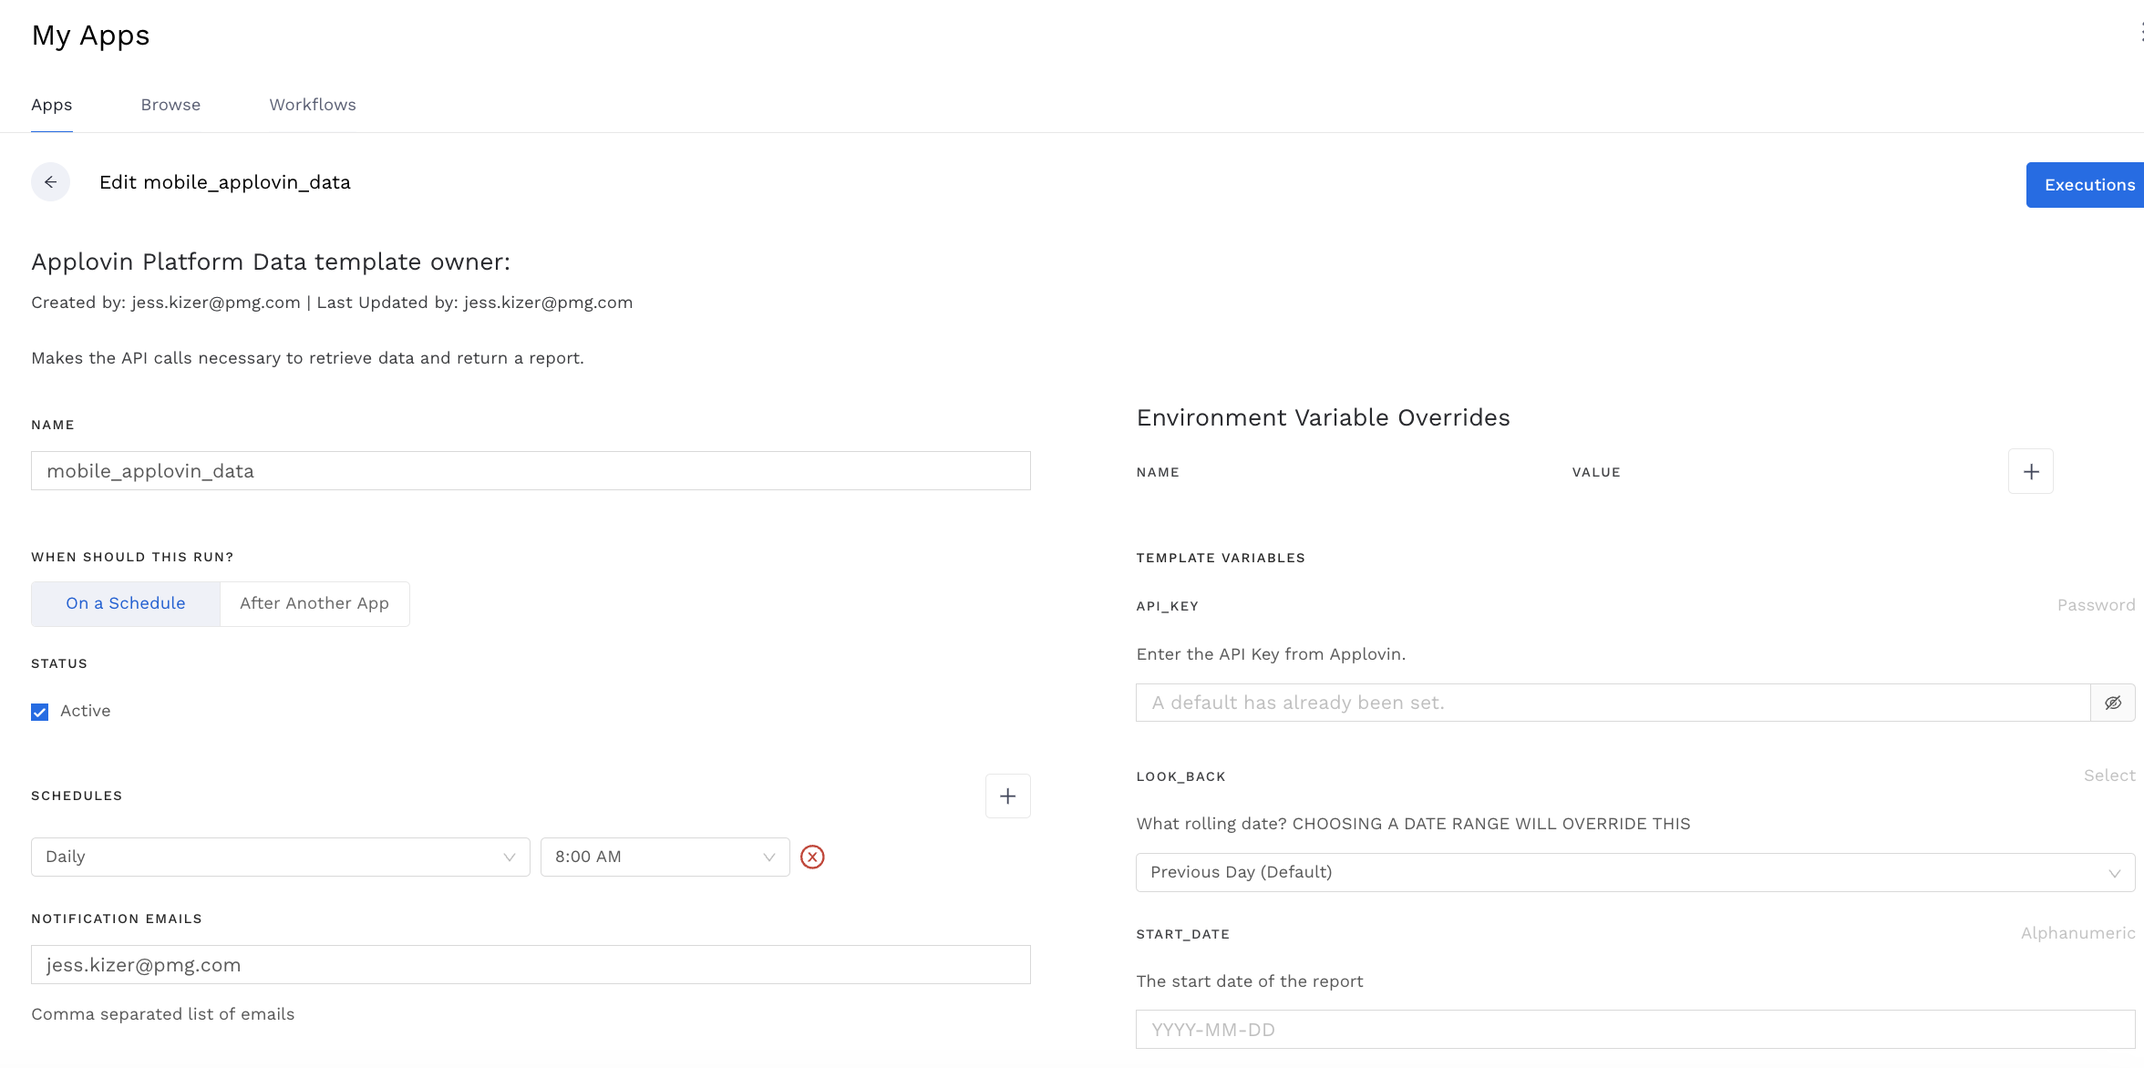Switch to the Browse tab
2144x1068 pixels.
(x=170, y=105)
